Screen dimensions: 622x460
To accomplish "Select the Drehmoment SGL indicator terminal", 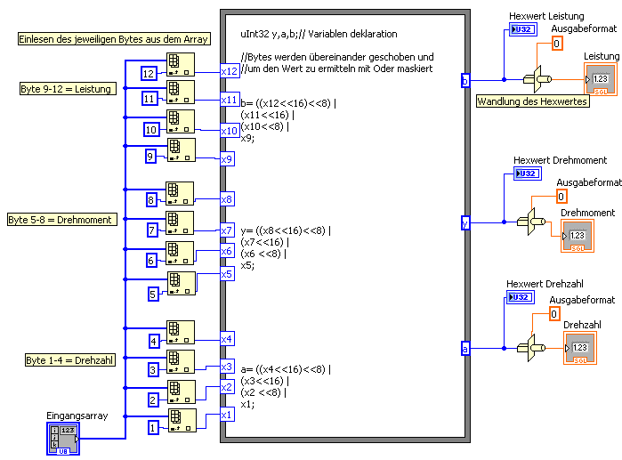I will coord(578,236).
